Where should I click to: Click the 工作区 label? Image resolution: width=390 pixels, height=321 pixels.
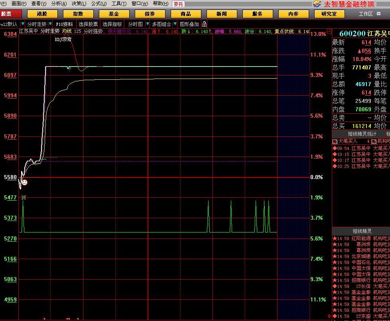(366, 14)
